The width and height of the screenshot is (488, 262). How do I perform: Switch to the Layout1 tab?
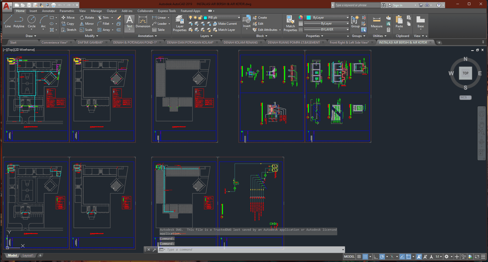pyautogui.click(x=28, y=255)
